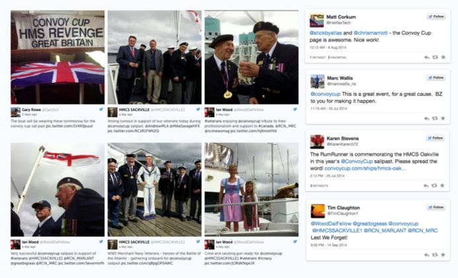Open the two veterans talking photo
Screen dimensions: 458x278
(x=252, y=58)
